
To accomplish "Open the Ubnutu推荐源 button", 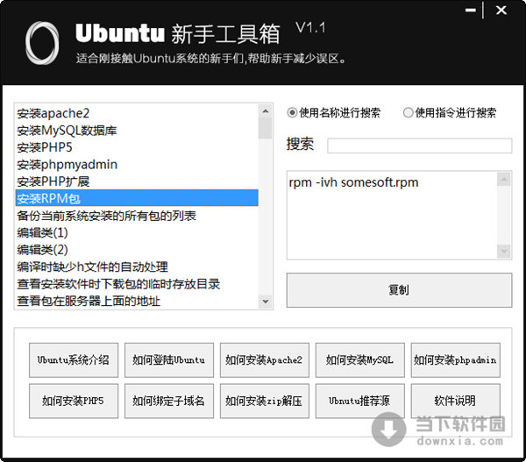I will point(360,401).
